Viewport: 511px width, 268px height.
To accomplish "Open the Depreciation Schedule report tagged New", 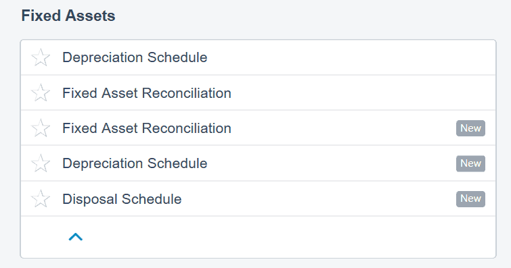I will point(135,163).
